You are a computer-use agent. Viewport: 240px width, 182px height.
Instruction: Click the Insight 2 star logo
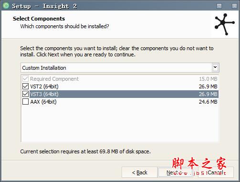pos(224,24)
